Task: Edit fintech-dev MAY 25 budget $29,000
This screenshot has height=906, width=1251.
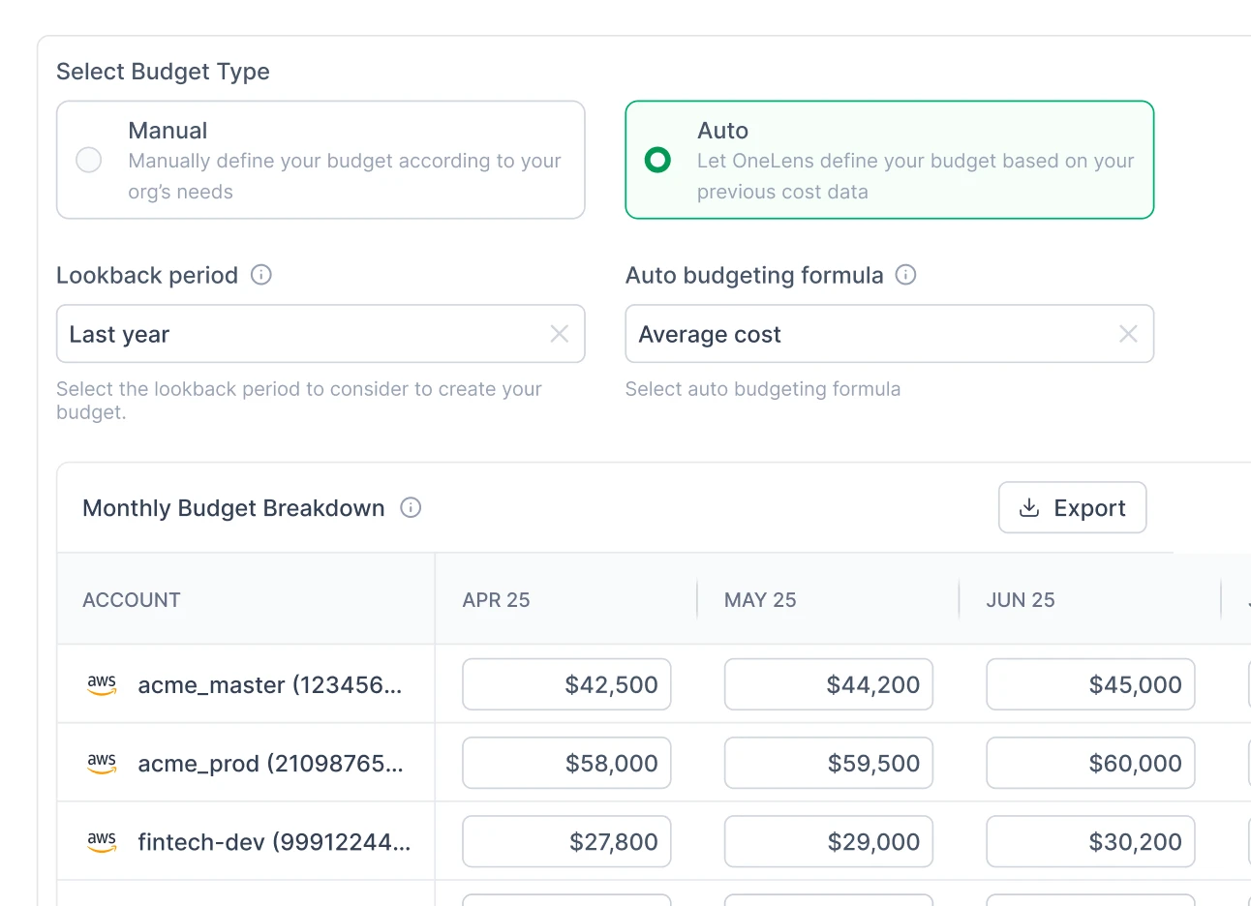Action: click(x=829, y=841)
